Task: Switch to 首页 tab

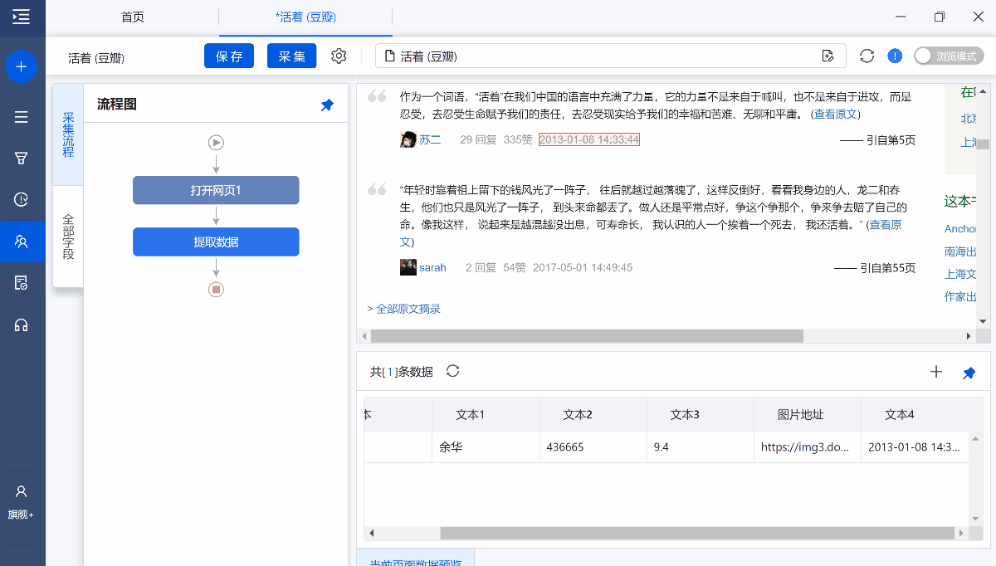Action: [133, 17]
